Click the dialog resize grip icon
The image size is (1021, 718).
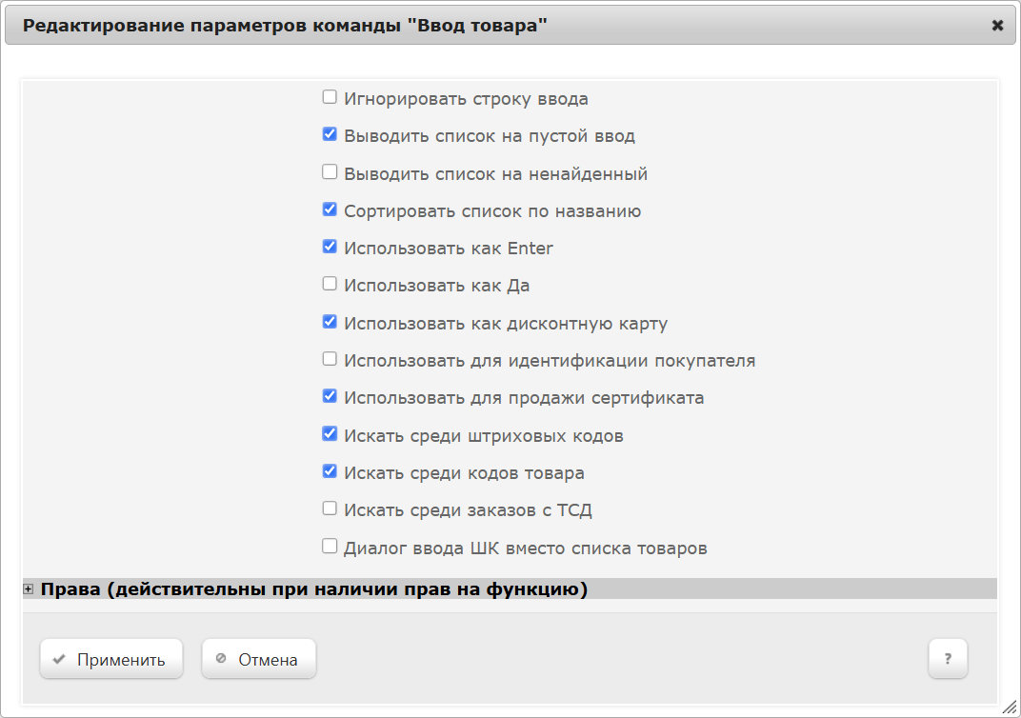click(1010, 707)
